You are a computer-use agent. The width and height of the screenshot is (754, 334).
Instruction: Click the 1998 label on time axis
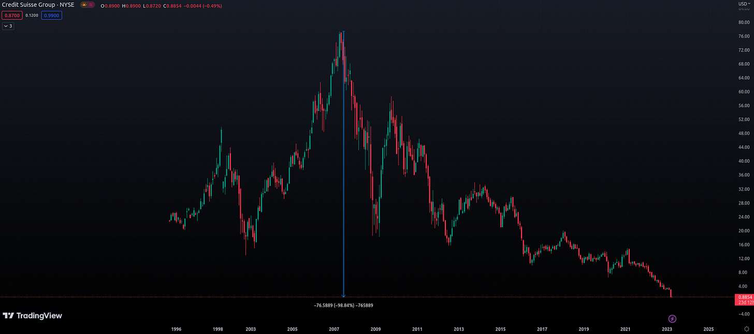tap(218, 329)
